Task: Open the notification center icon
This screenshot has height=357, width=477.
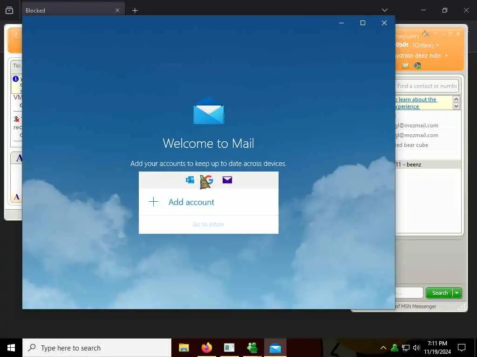Action: [462, 348]
